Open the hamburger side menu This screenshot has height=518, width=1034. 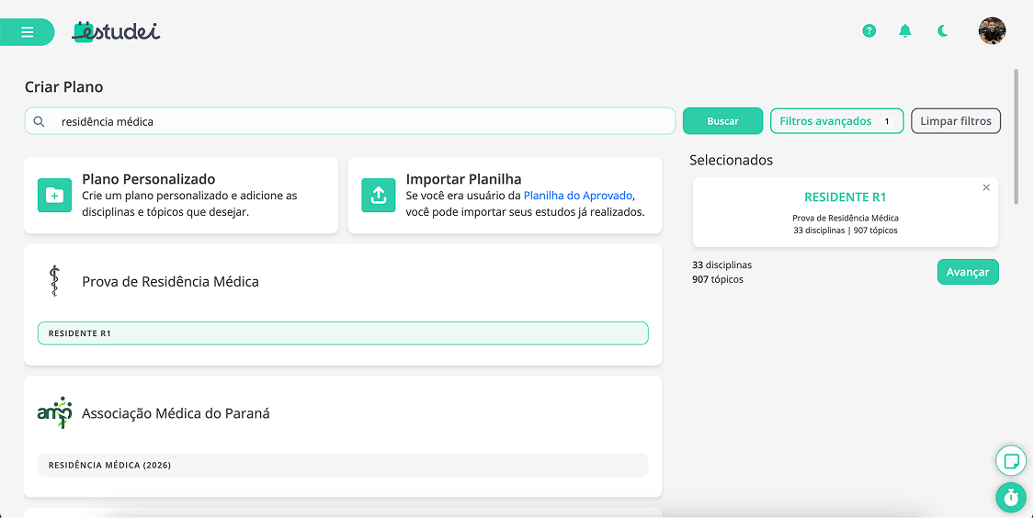click(27, 32)
